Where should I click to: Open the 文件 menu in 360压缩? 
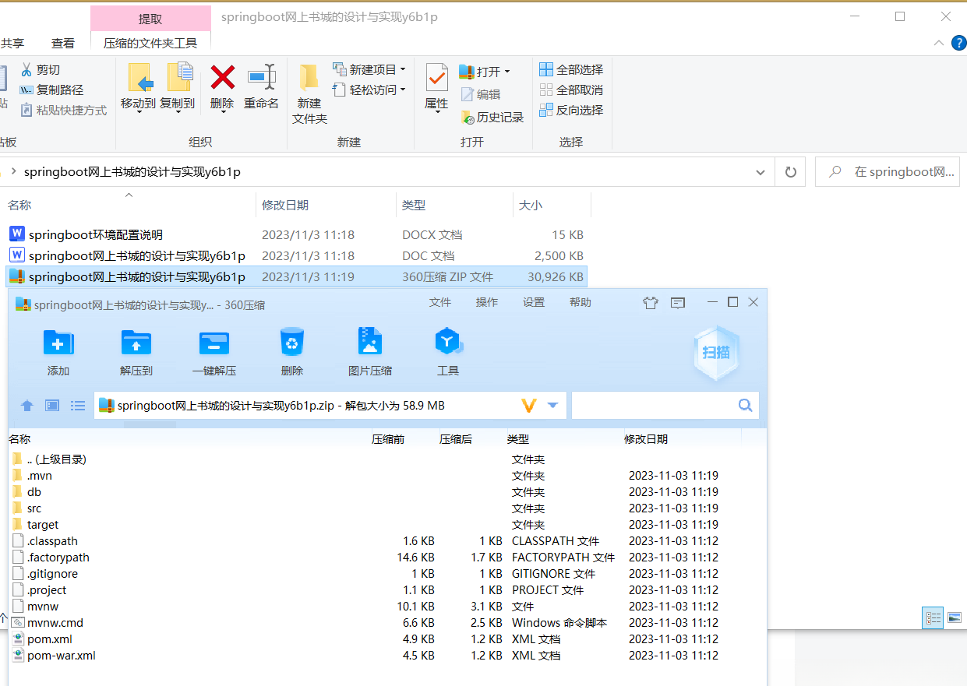(x=440, y=303)
